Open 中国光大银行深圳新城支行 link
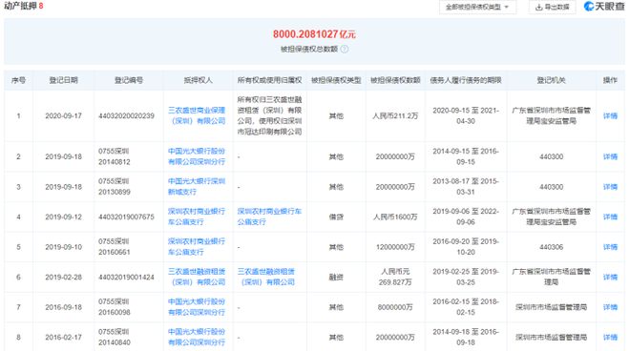Screen dimensions: 630x351 tap(197, 187)
